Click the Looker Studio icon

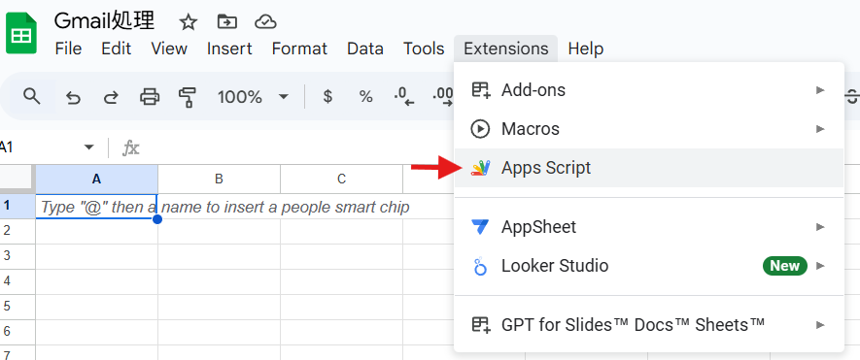coord(480,266)
